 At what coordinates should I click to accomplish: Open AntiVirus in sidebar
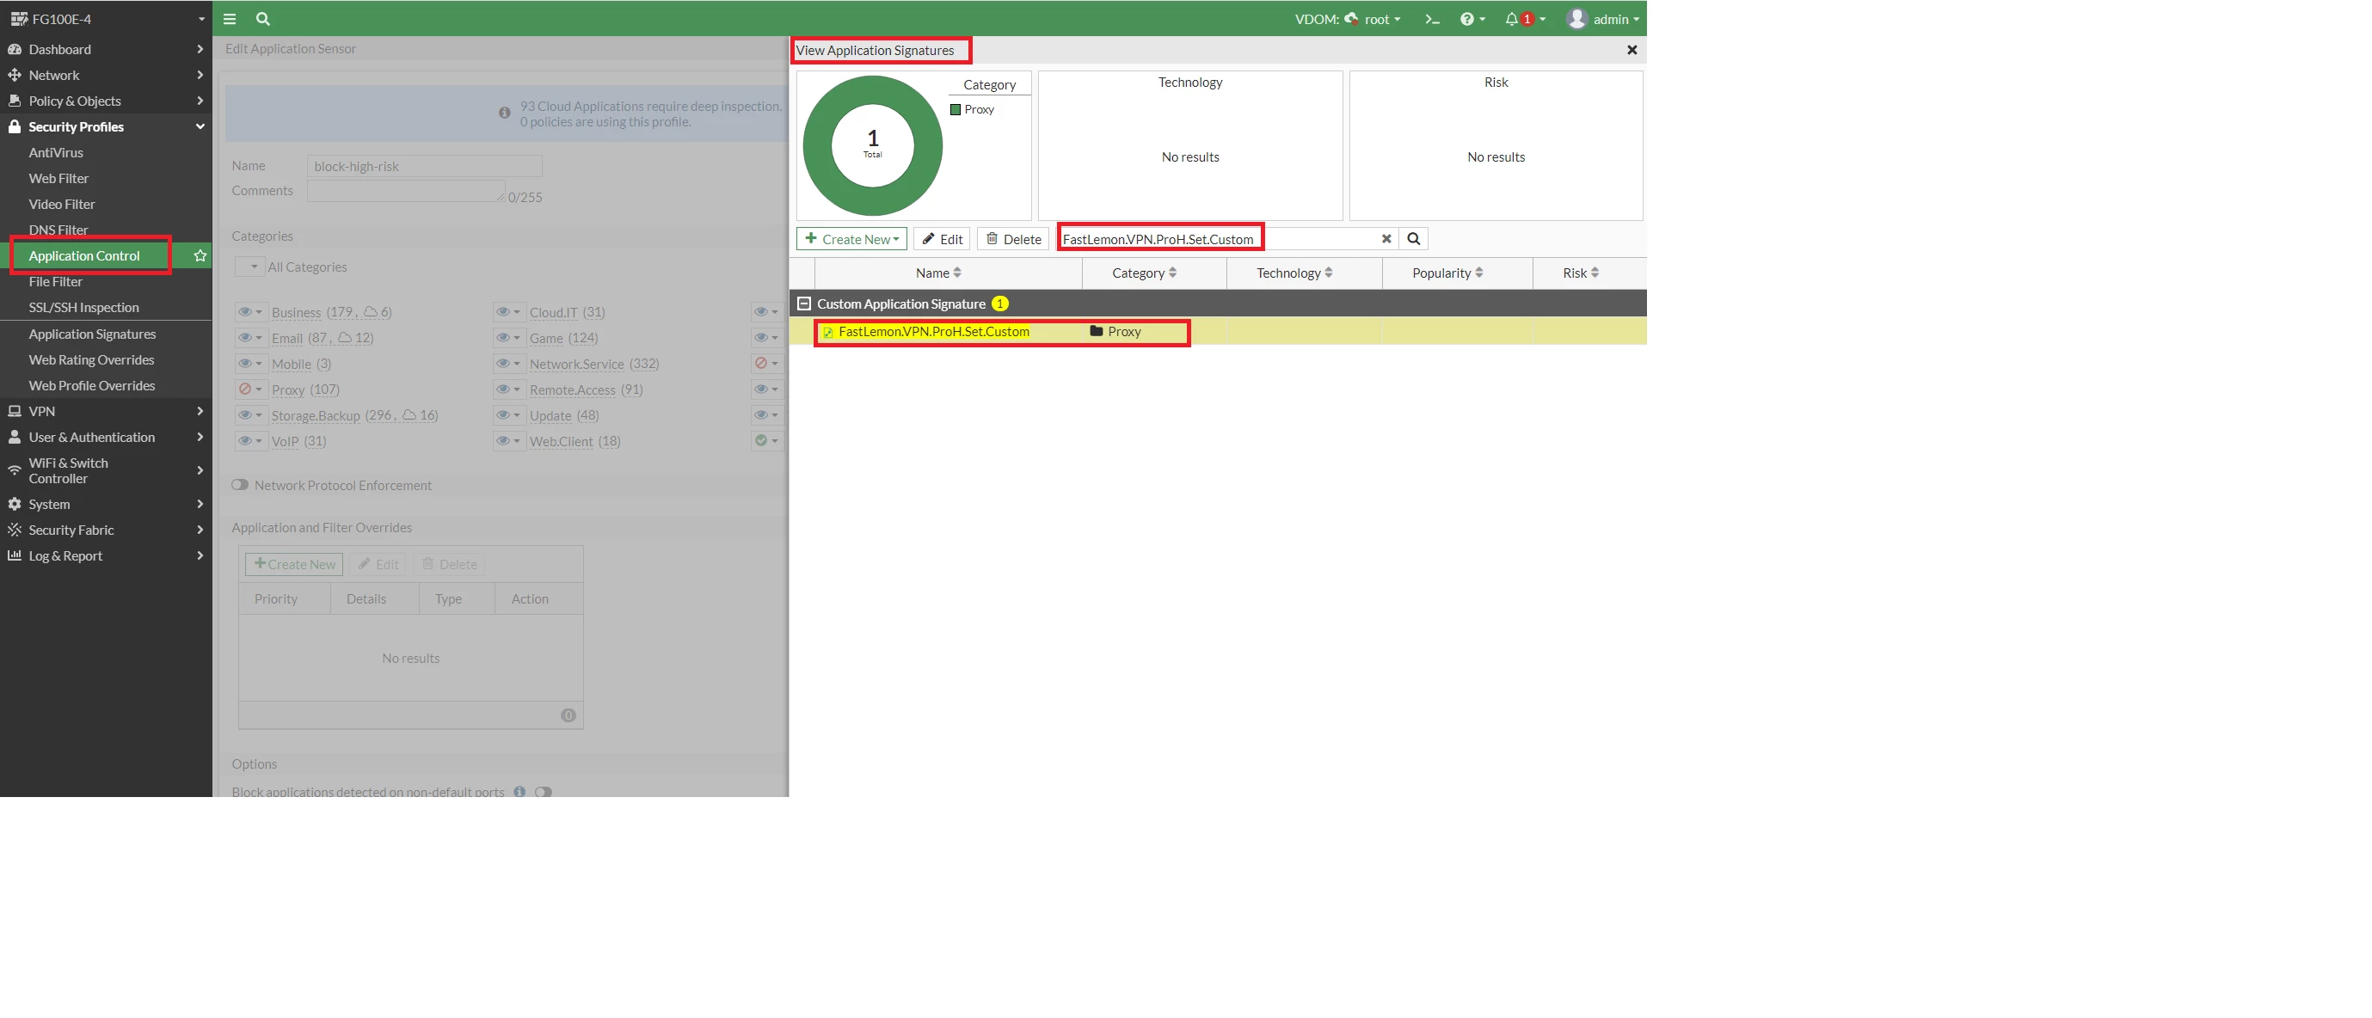click(x=56, y=153)
